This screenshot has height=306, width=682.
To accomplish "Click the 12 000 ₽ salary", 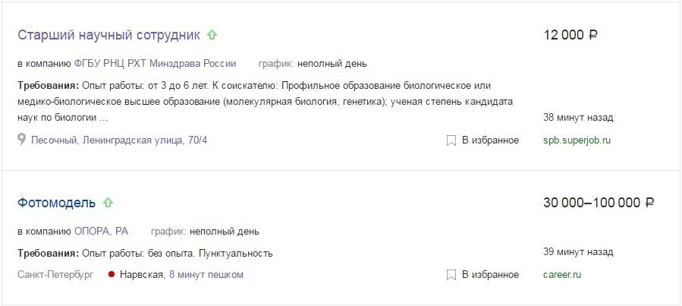I will coord(570,35).
